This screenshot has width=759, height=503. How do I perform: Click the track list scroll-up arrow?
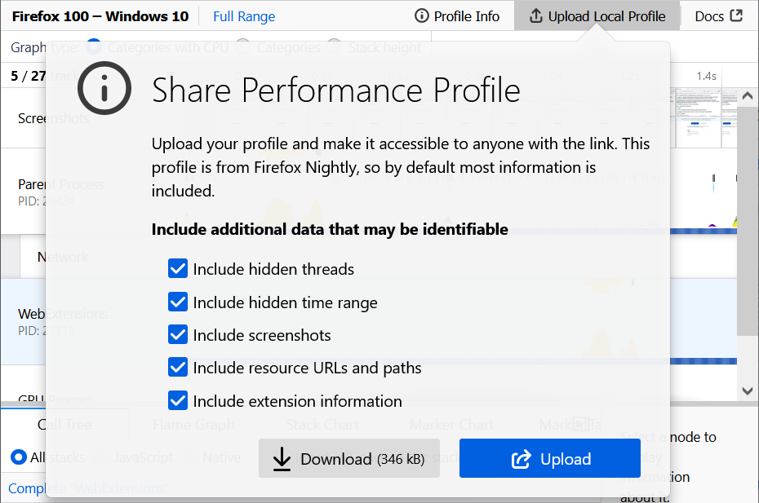(748, 95)
